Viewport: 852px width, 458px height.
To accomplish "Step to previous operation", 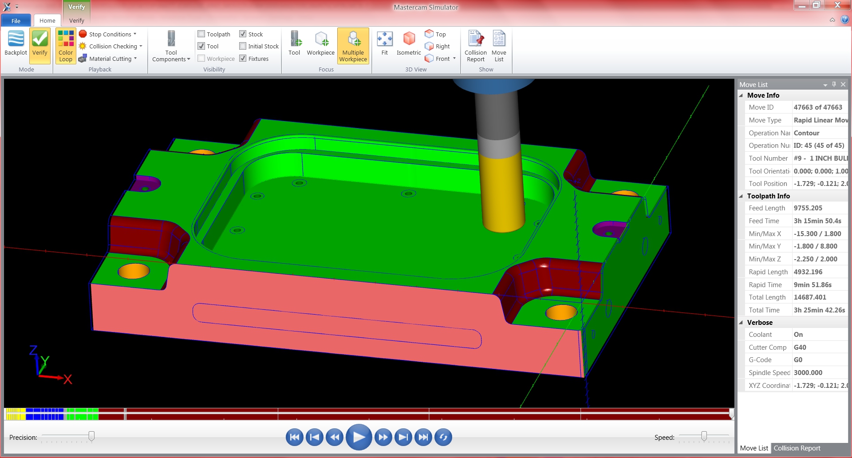I will (315, 437).
